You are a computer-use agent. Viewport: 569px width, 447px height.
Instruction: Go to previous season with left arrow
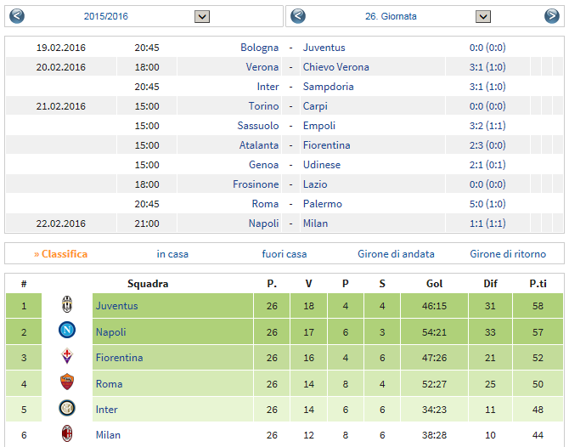(17, 16)
